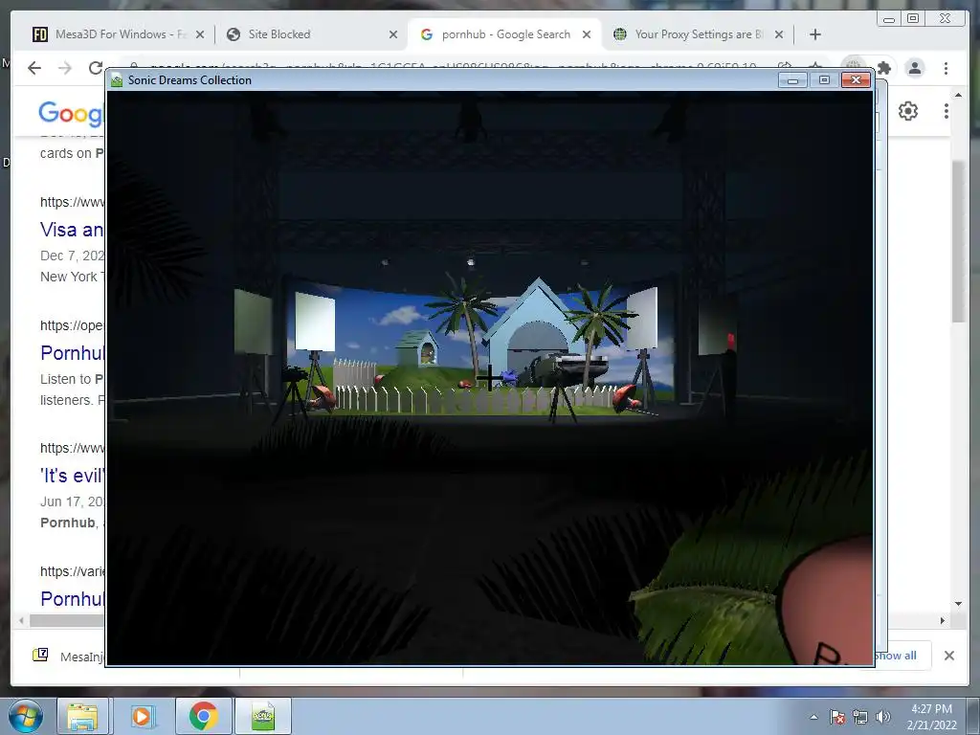
Task: Click the Google logo
Action: coord(71,113)
